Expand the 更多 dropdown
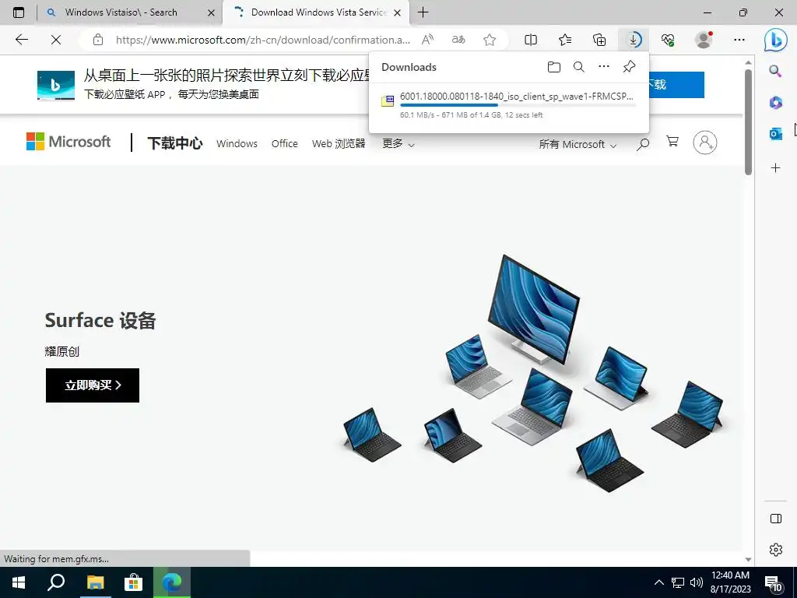 click(x=398, y=144)
